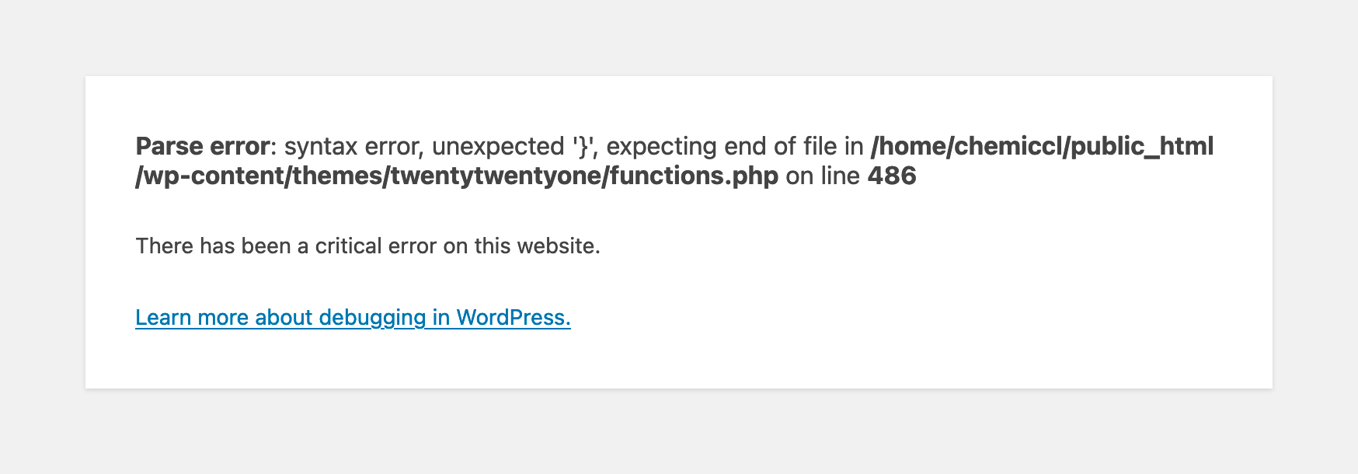This screenshot has width=1358, height=474.
Task: Click the 'on line' text before 486
Action: (x=823, y=176)
